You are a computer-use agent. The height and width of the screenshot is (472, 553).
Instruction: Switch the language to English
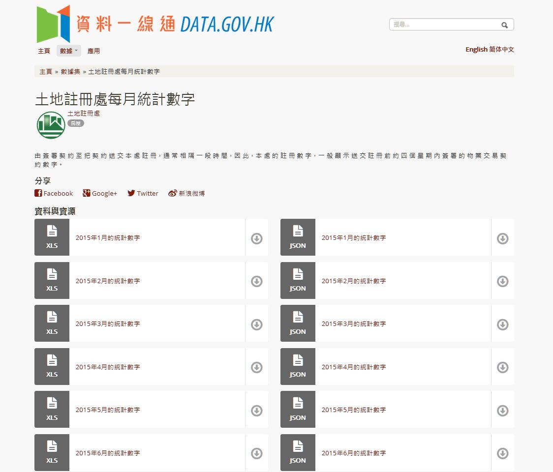pos(476,49)
